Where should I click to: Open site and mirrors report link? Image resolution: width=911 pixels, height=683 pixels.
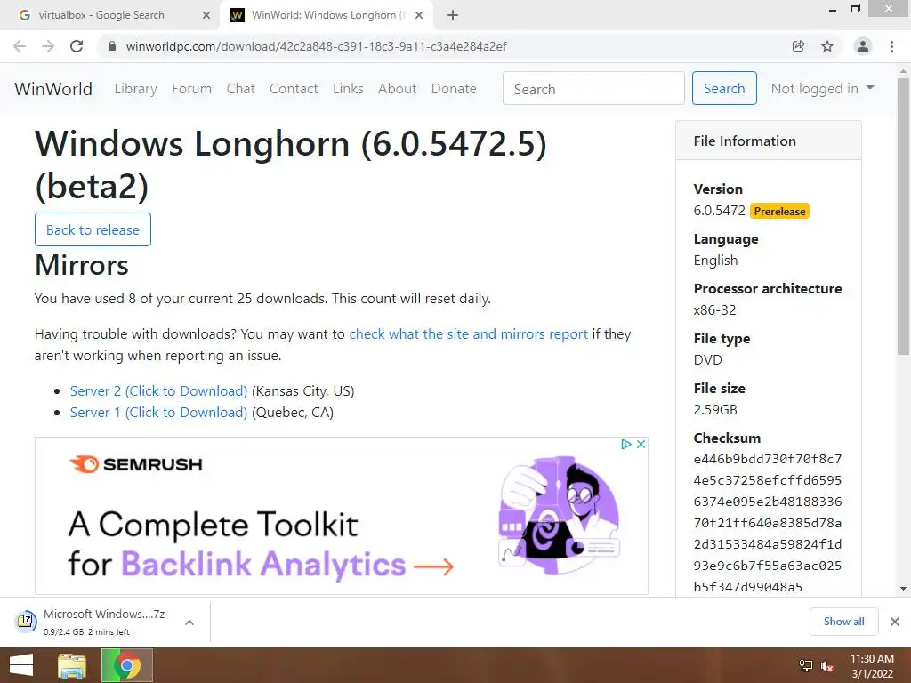coord(468,334)
